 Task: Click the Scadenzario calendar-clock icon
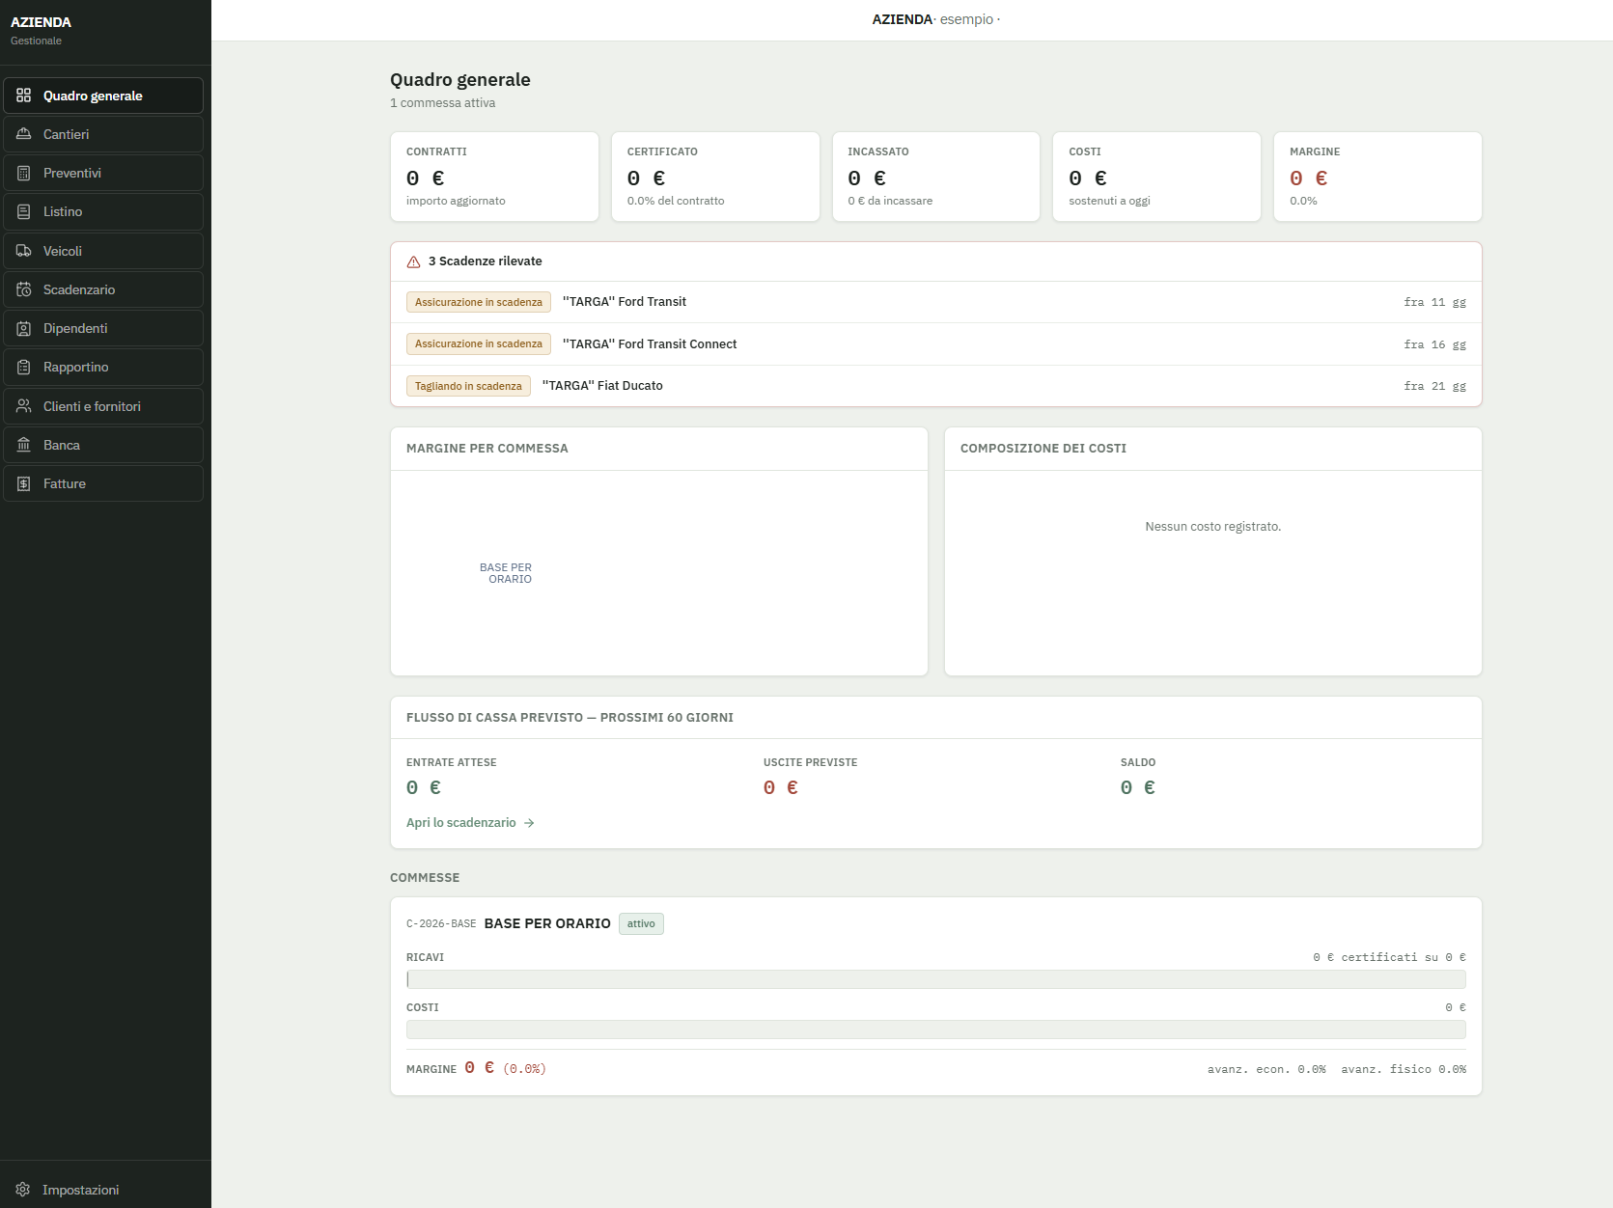(24, 289)
